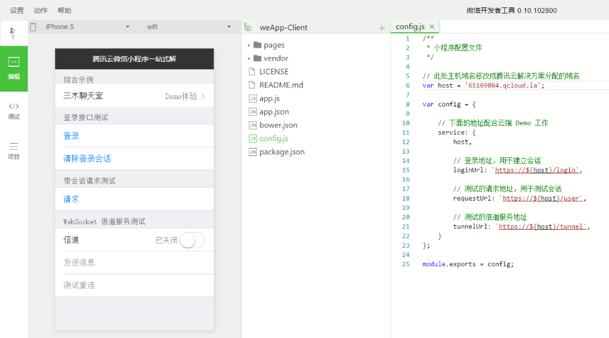Open the 帮助 (Help) menu
The height and width of the screenshot is (338, 609).
pyautogui.click(x=64, y=11)
